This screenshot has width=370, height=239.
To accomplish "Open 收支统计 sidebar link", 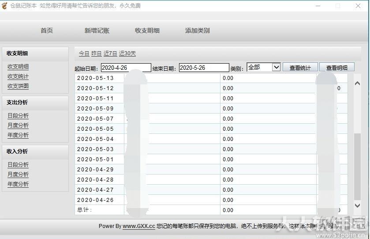I will coord(18,76).
